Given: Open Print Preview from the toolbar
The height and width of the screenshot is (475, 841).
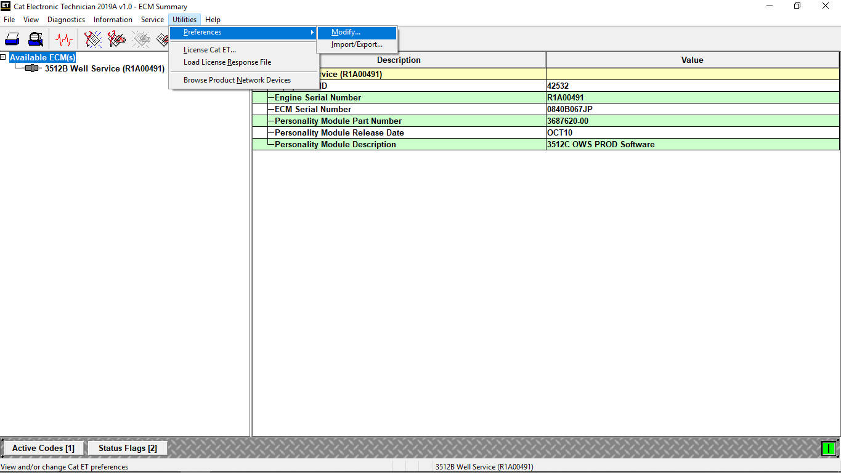Looking at the screenshot, I should (36, 39).
